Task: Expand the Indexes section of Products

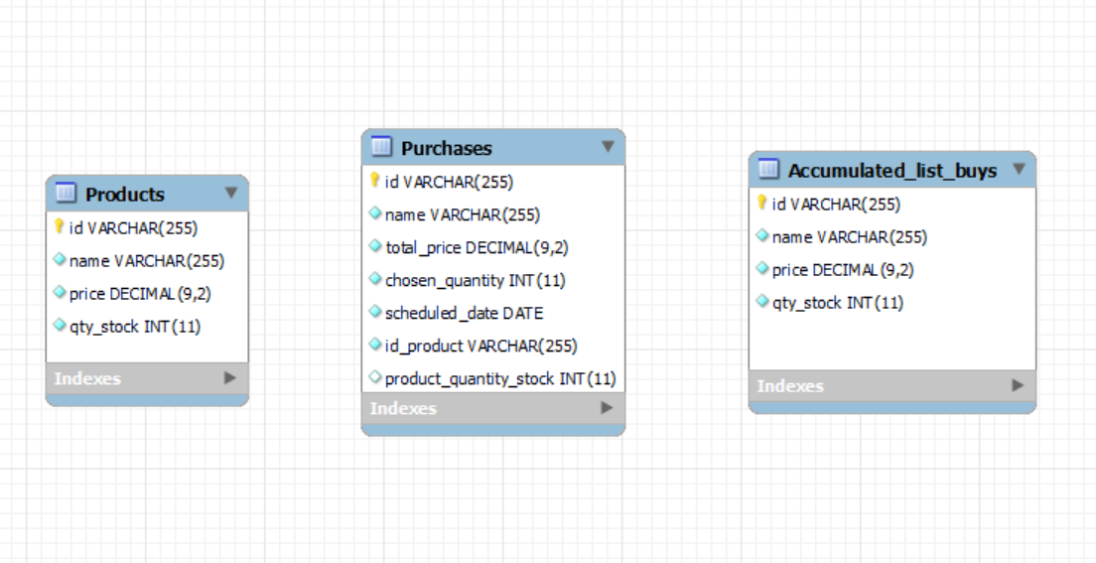Action: click(230, 378)
